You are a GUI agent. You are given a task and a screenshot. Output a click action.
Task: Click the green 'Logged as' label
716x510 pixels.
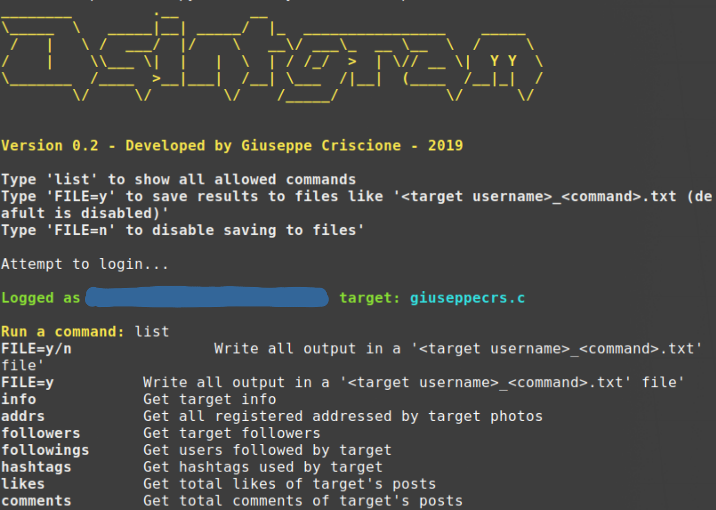pyautogui.click(x=41, y=298)
